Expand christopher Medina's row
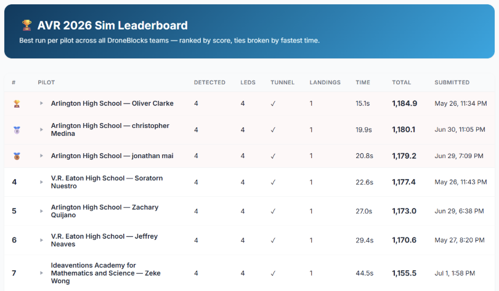This screenshot has width=499, height=291. pyautogui.click(x=41, y=130)
